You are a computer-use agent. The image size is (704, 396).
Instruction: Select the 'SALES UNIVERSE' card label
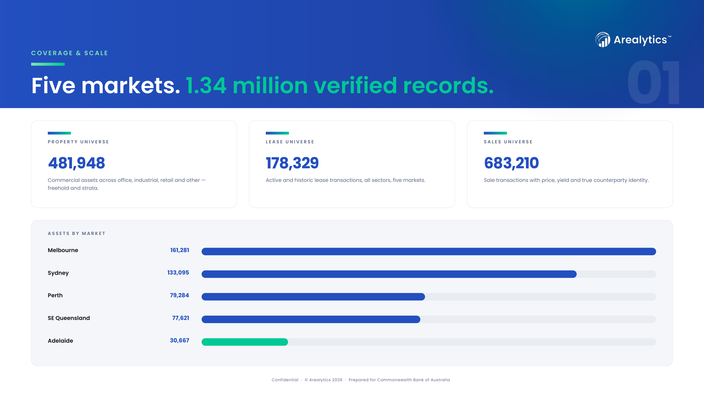click(508, 142)
